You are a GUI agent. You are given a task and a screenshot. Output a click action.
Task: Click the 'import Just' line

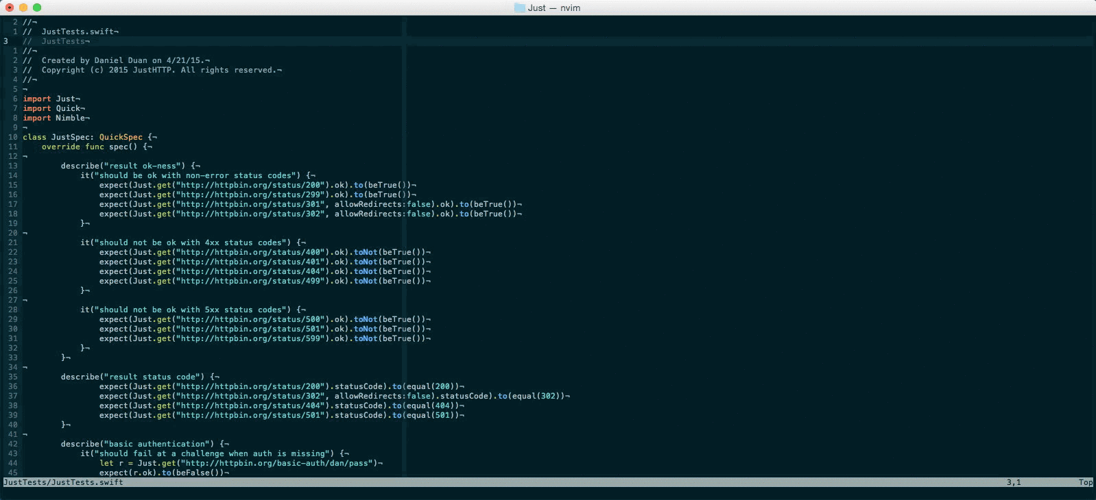pos(51,99)
